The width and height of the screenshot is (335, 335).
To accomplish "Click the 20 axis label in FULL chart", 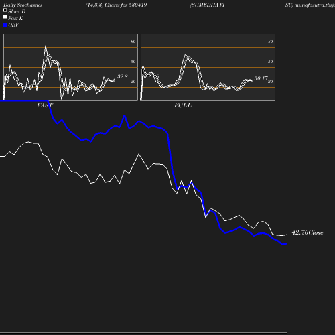I will 271,82.
